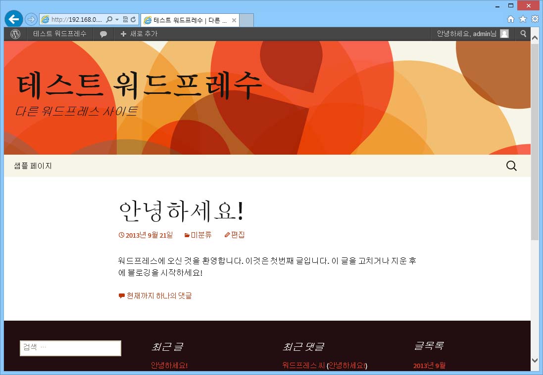The width and height of the screenshot is (543, 375).
Task: Open the 안녕하세요, admin님 account menu
Action: (x=472, y=34)
